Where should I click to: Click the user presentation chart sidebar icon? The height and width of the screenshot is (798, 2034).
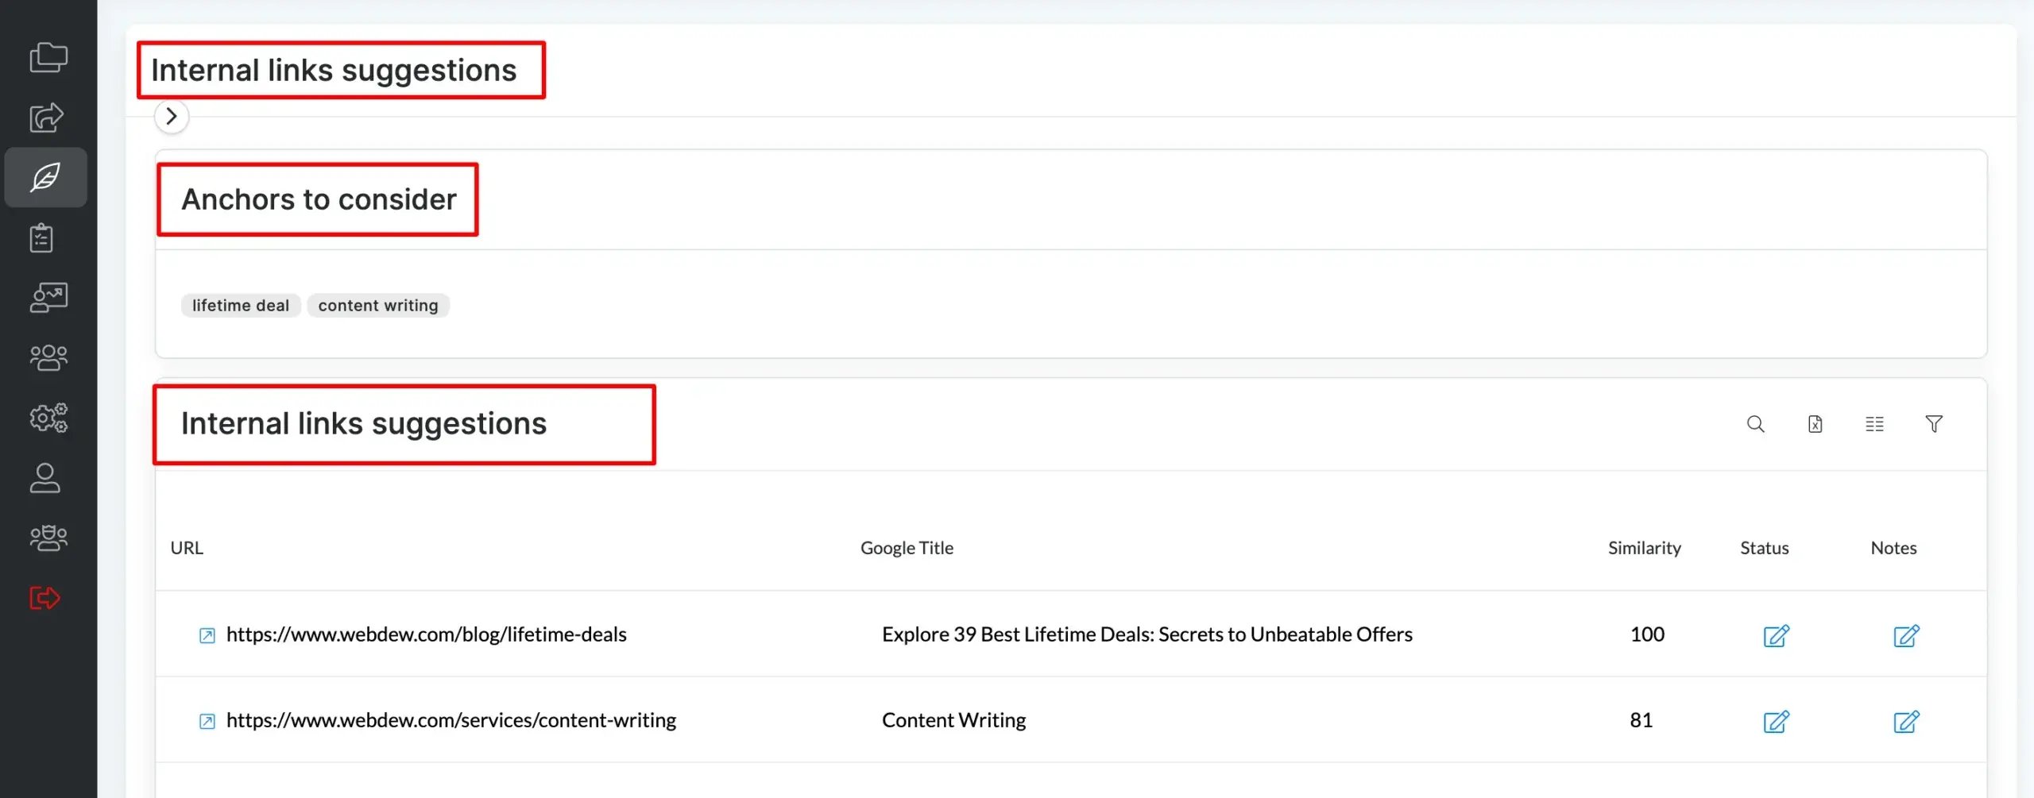coord(48,298)
